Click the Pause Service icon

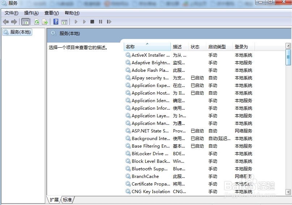101,22
